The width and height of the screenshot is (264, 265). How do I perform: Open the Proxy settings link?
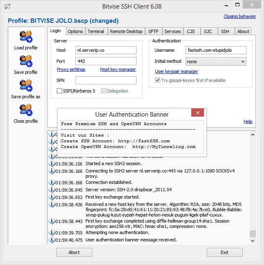point(71,69)
